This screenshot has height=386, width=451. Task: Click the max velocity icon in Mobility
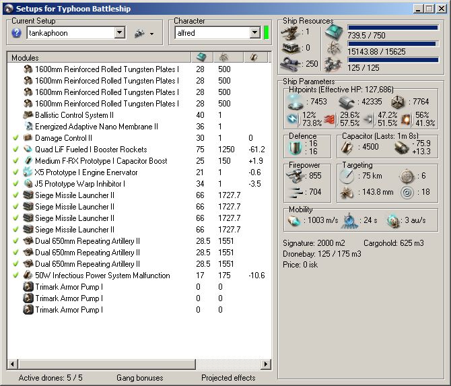click(296, 220)
